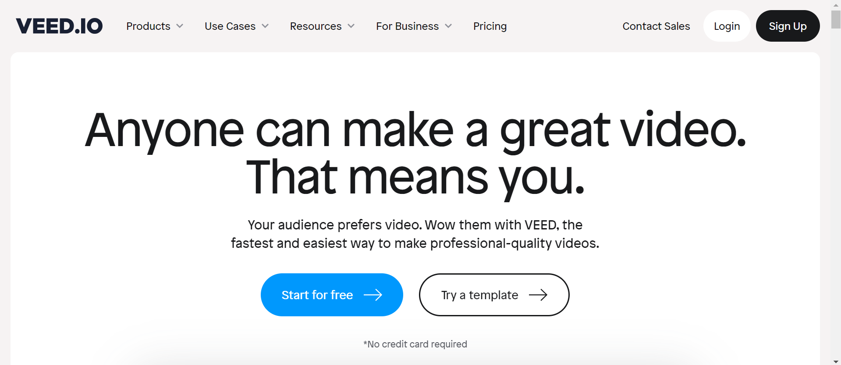Click the arrow icon in Try a template

[x=538, y=295]
